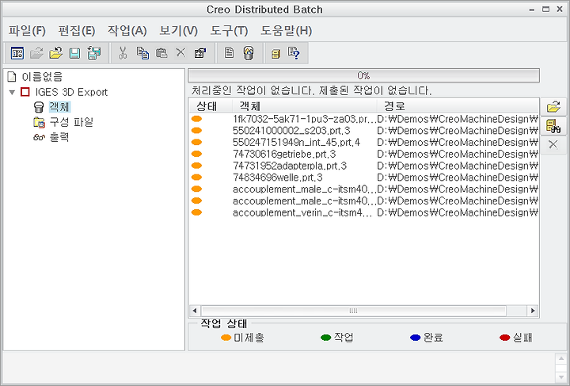The height and width of the screenshot is (386, 570).
Task: Click the save-as double floppy icon
Action: coord(93,53)
